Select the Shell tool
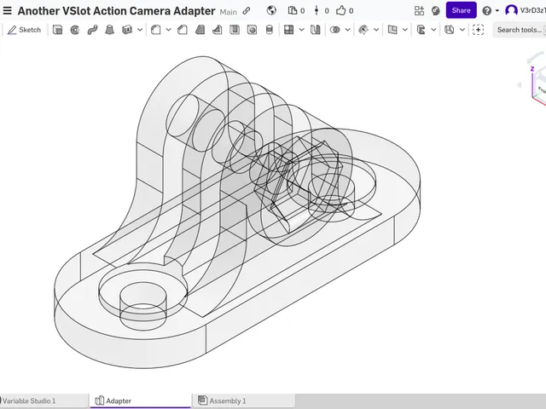This screenshot has height=409, width=546. tap(235, 30)
